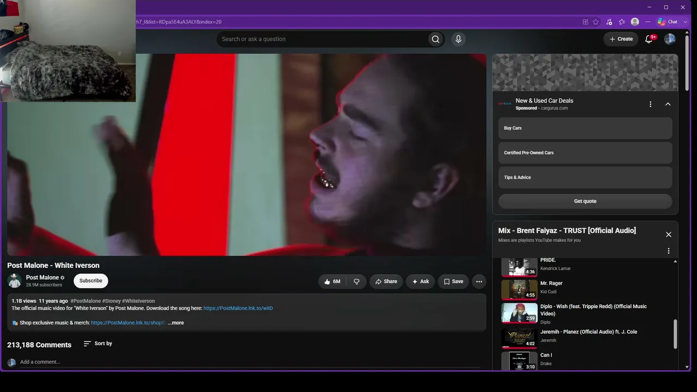Play Can I by Drake
Image resolution: width=697 pixels, height=392 pixels.
(584, 360)
